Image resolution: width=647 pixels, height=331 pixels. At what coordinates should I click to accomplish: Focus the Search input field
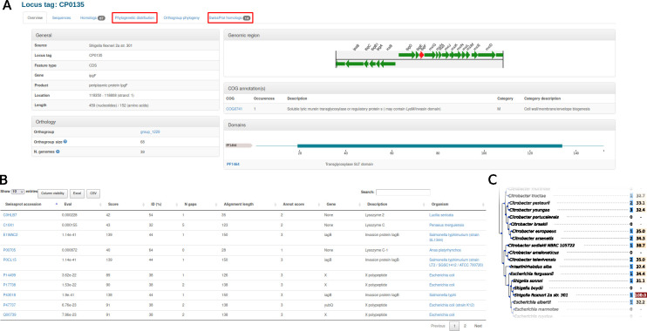pyautogui.click(x=403, y=193)
